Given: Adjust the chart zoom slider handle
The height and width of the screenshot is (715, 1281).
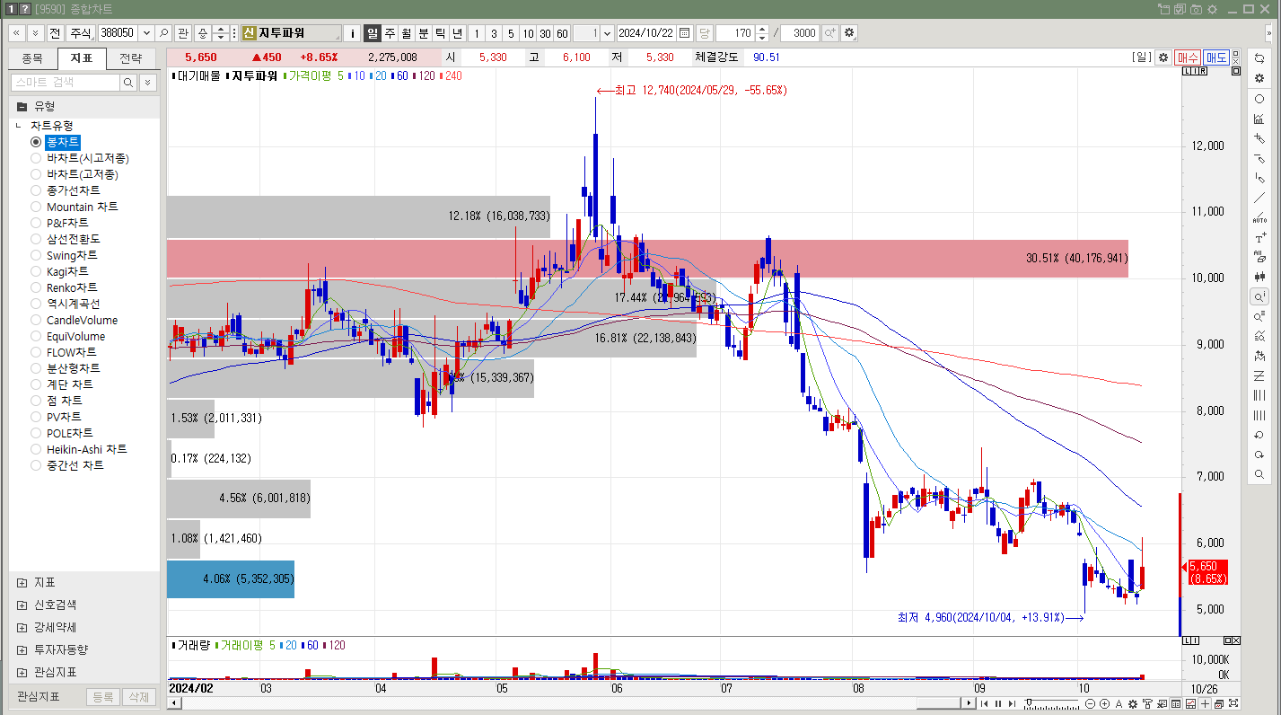Looking at the screenshot, I should pyautogui.click(x=1029, y=703).
